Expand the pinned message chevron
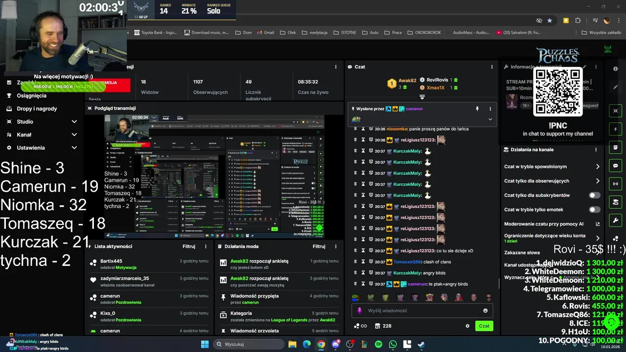Viewport: 626px width, 352px height. (490, 119)
